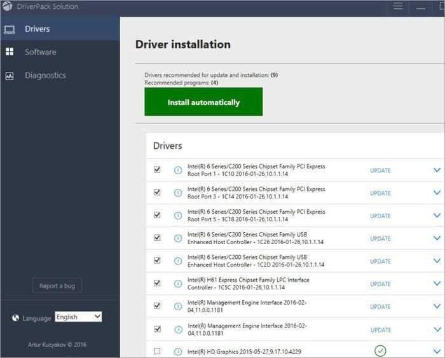
Task: Click UPDATE for PCI Express Root Port 1
Action: coord(380,170)
